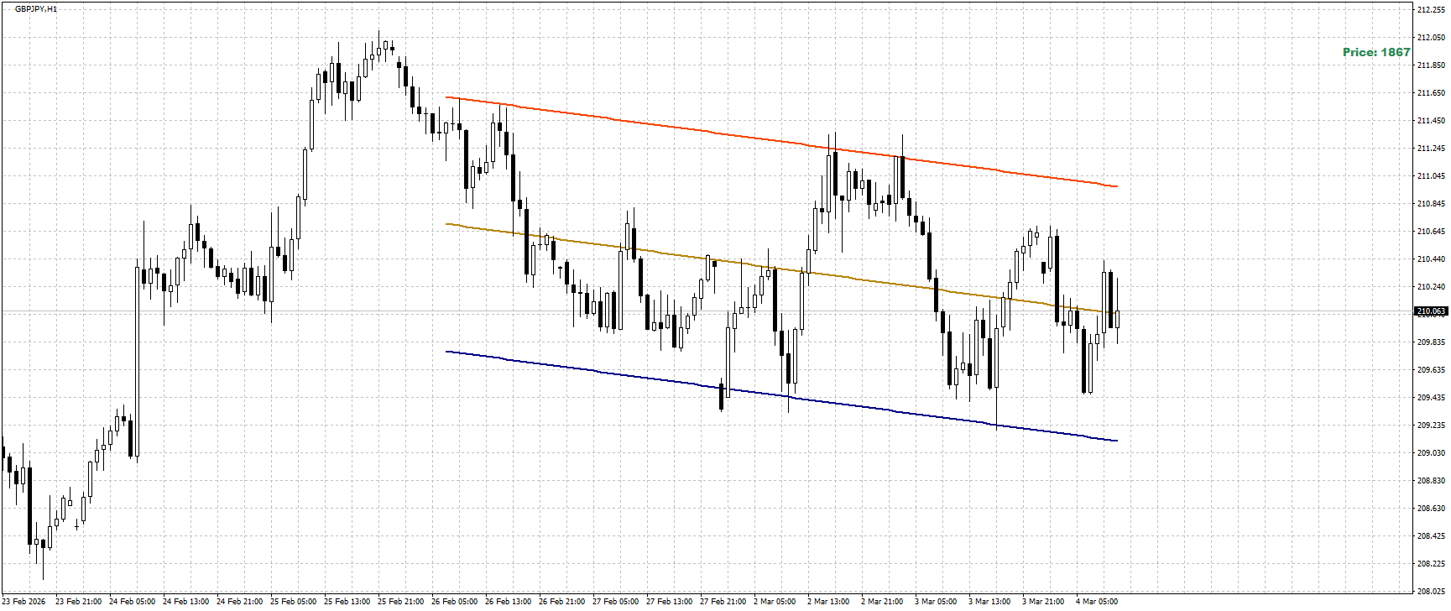The height and width of the screenshot is (611, 1451).
Task: Select the orange upper channel line
Action: coord(780,142)
